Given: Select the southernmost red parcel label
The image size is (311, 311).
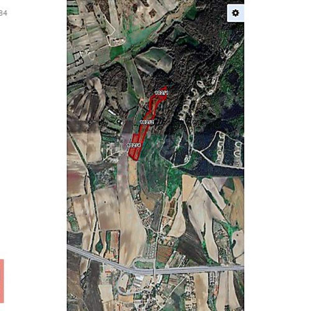Looking at the screenshot, I should 134,145.
